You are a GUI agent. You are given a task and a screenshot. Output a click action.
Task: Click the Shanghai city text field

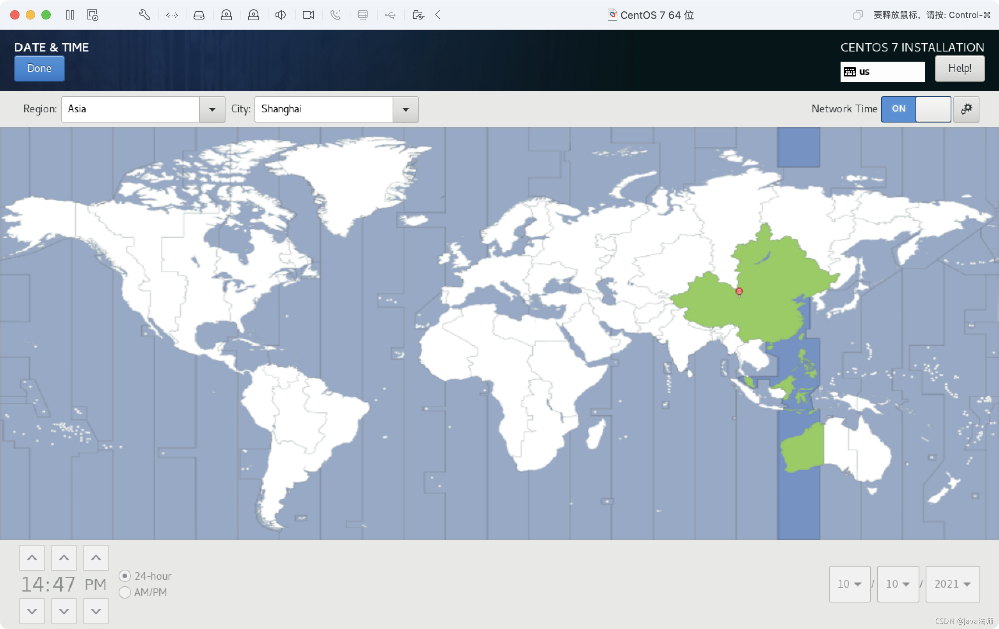tap(324, 110)
